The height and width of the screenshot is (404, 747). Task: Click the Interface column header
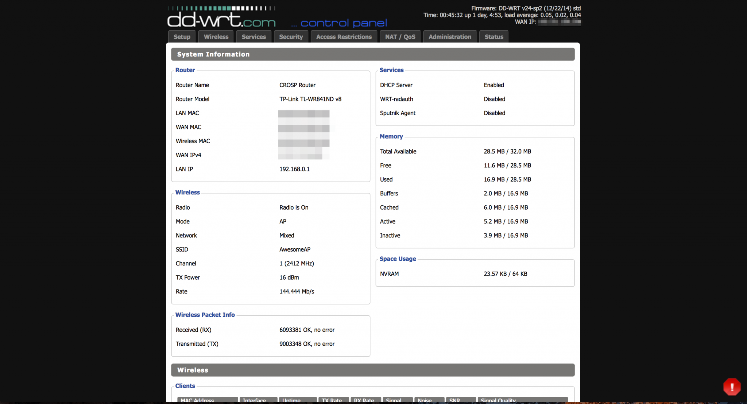(258, 400)
